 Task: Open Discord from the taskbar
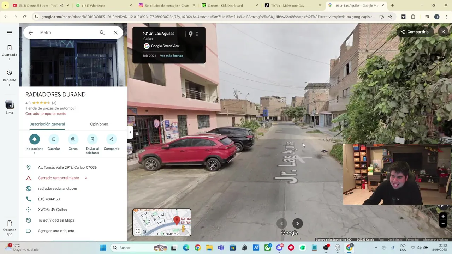tap(279, 248)
